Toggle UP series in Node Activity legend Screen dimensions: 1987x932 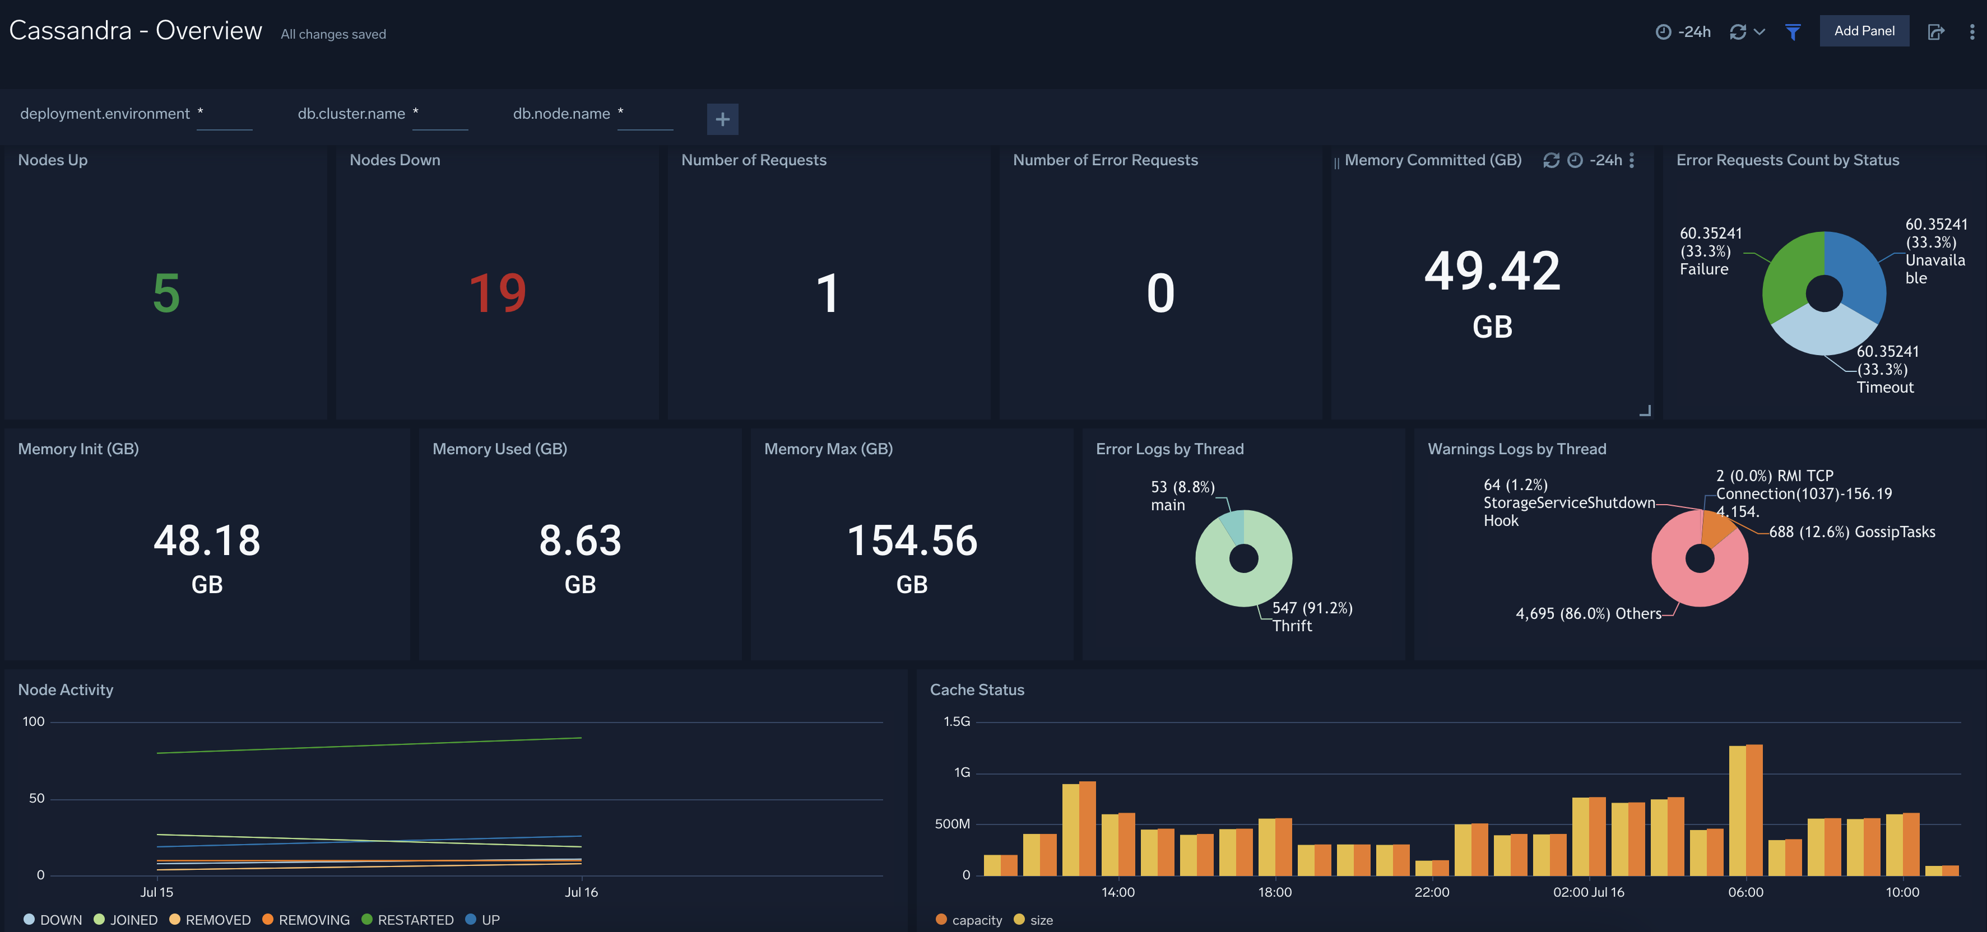tap(483, 919)
